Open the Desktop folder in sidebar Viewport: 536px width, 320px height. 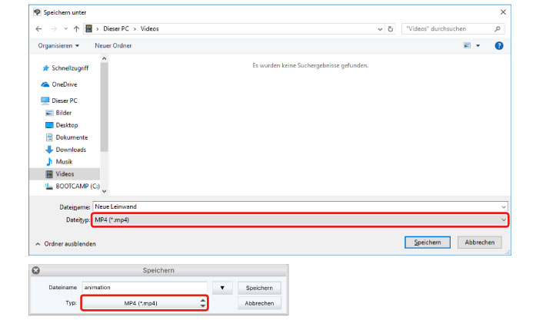coord(67,125)
